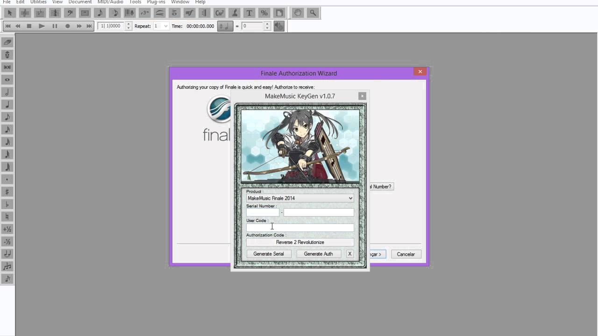The width and height of the screenshot is (598, 336).
Task: Select the Tuplet tool in main toolbar
Action: click(x=144, y=13)
